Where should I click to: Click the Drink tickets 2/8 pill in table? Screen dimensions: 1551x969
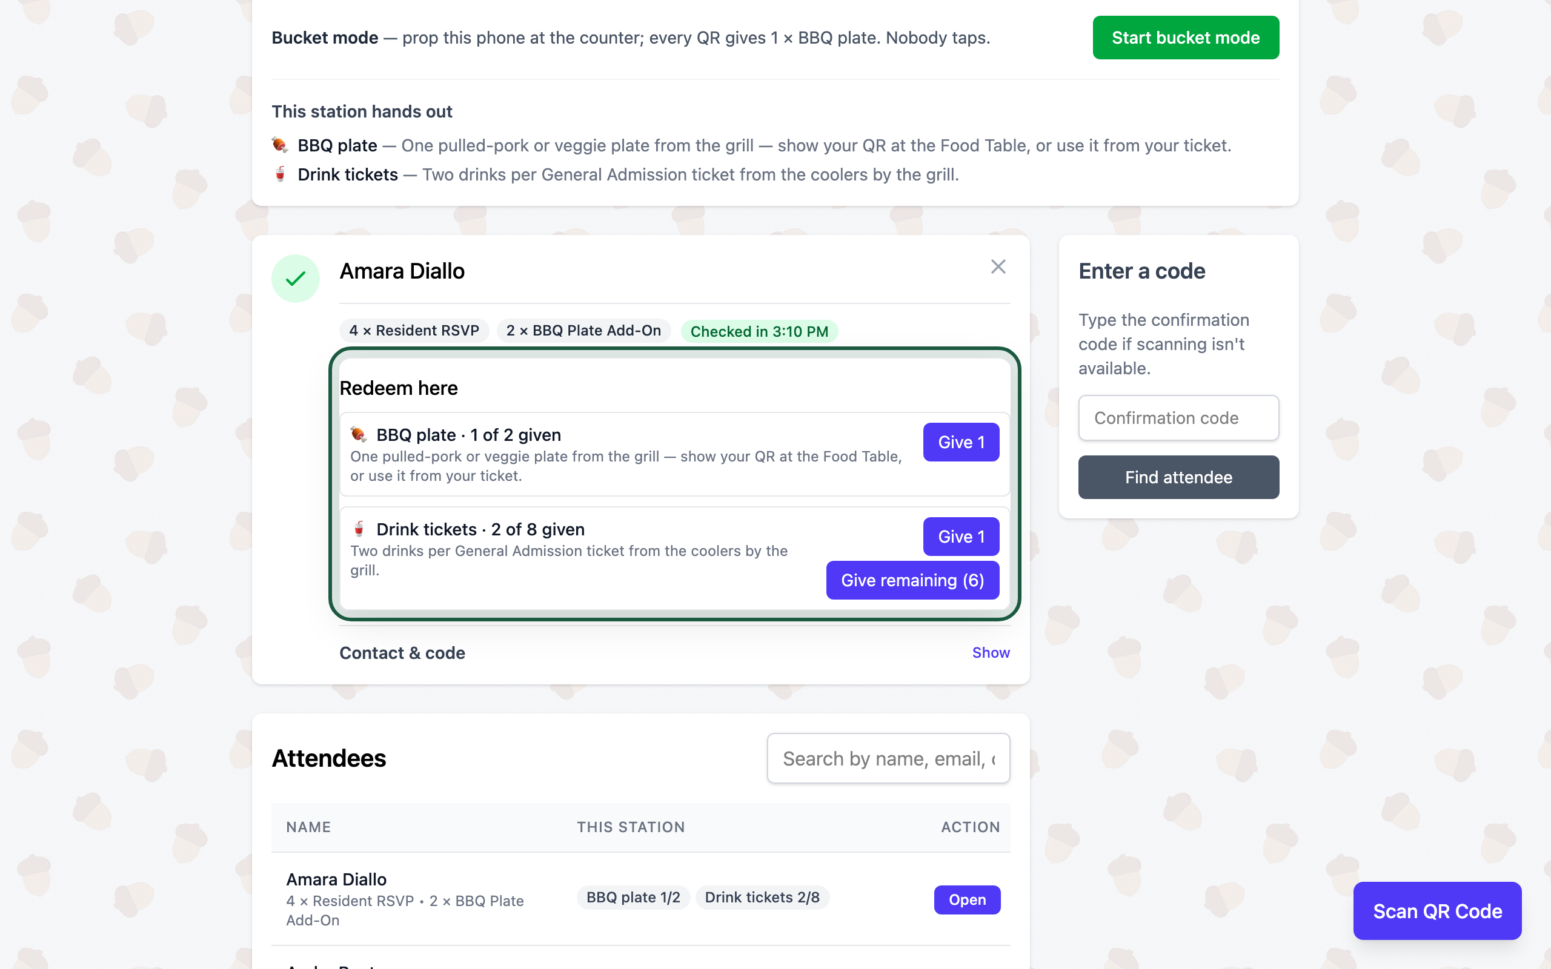pos(762,897)
